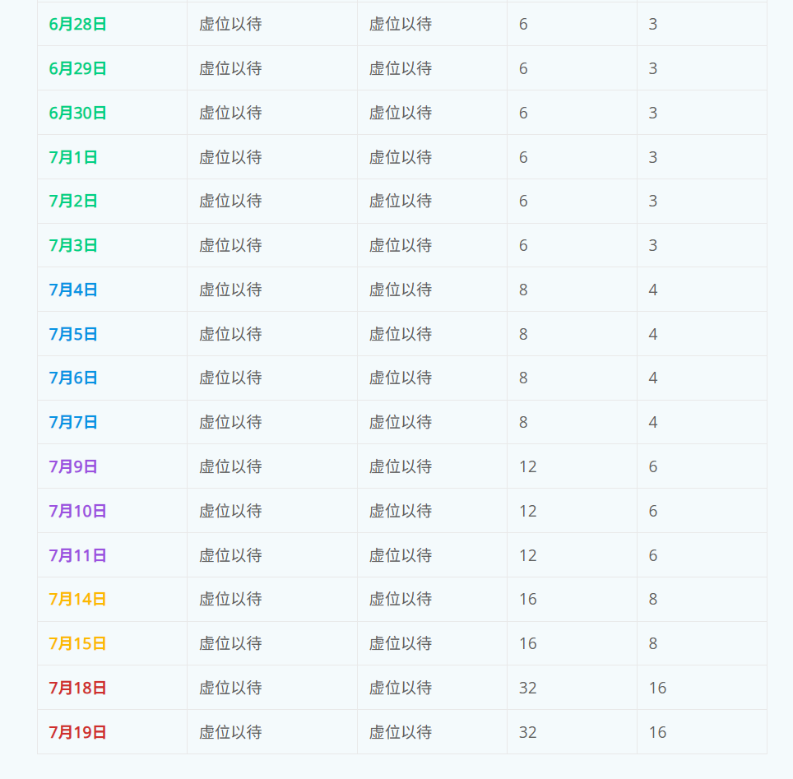This screenshot has width=793, height=779.
Task: Click the 7月7日 date label
Action: point(73,422)
